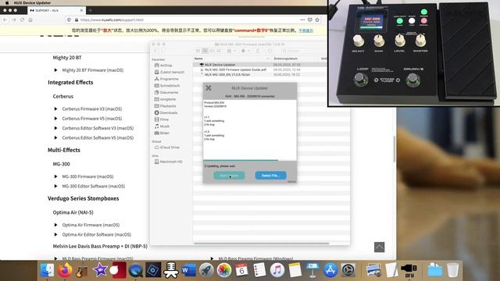This screenshot has width=500, height=281.
Task: Switch Finder to gallery view
Action: coord(219,51)
